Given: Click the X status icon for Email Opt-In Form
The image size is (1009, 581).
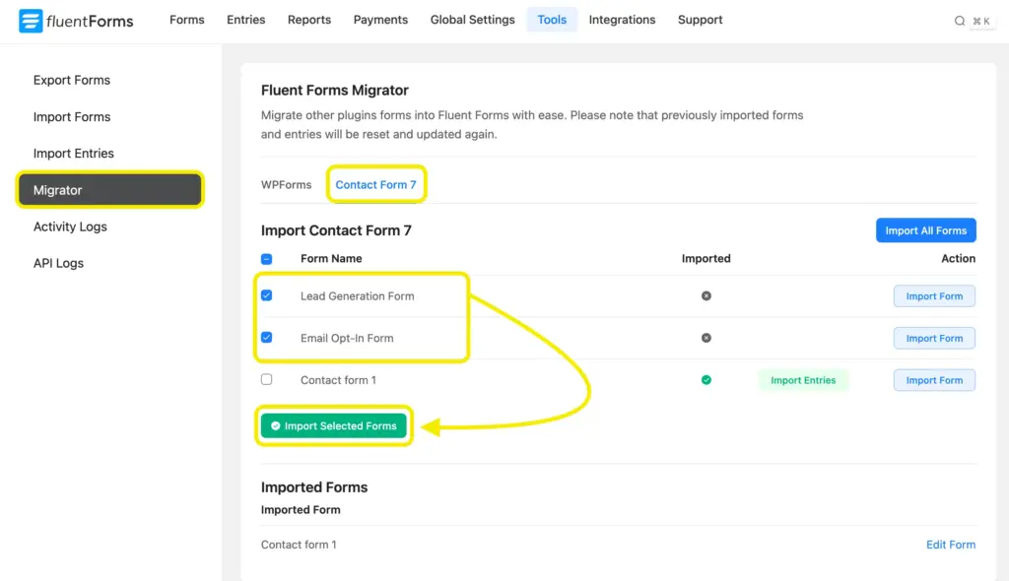Looking at the screenshot, I should pyautogui.click(x=706, y=338).
